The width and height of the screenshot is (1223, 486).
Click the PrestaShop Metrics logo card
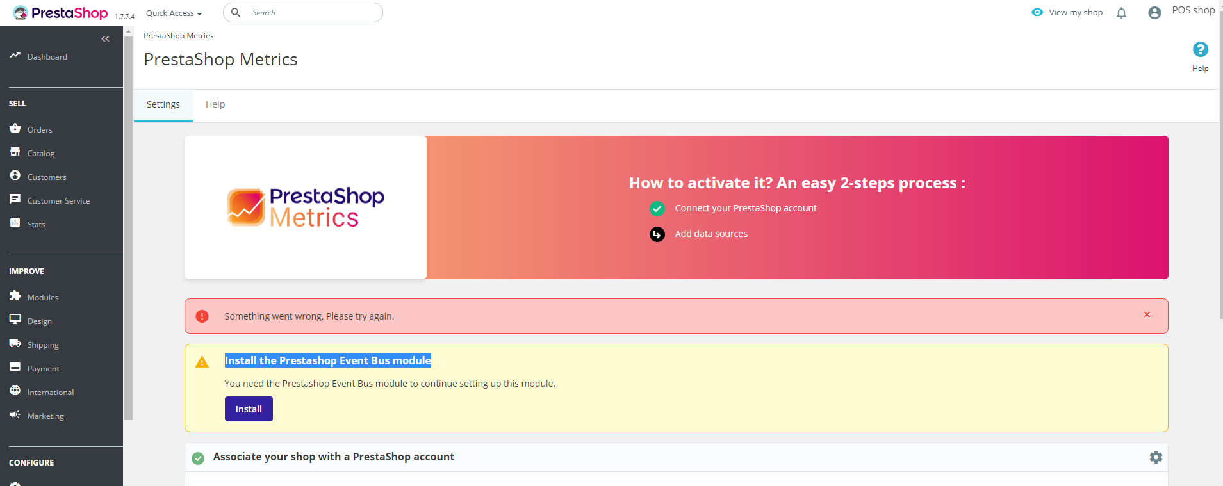point(306,207)
